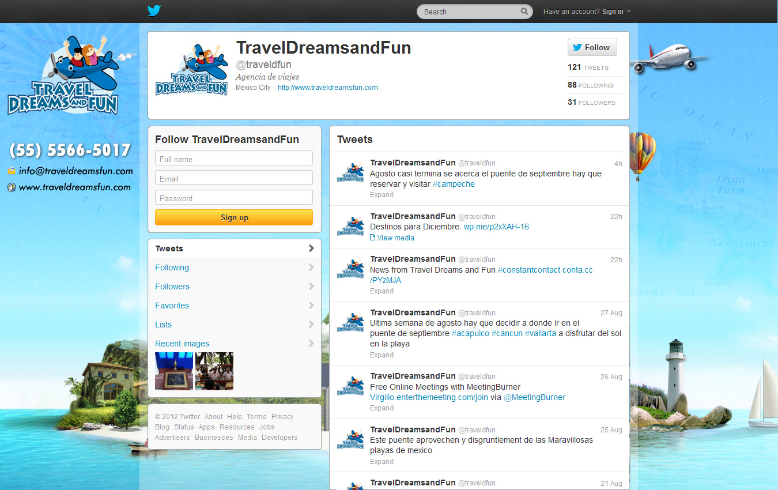Expand the Ultima semana de agosto tweet
The image size is (778, 490).
point(382,355)
